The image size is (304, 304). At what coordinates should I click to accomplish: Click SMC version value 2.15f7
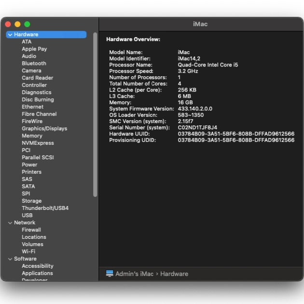tap(185, 121)
